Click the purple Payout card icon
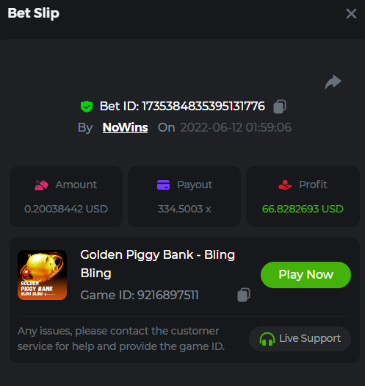 click(x=163, y=185)
